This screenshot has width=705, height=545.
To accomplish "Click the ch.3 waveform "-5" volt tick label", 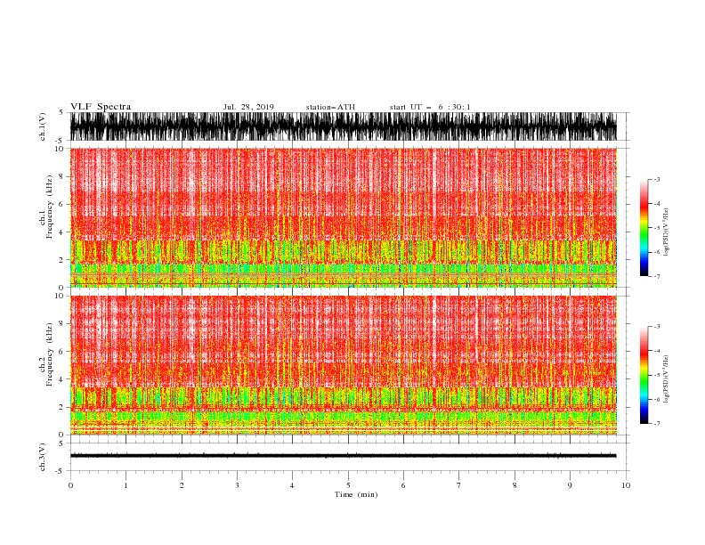I will (x=61, y=471).
